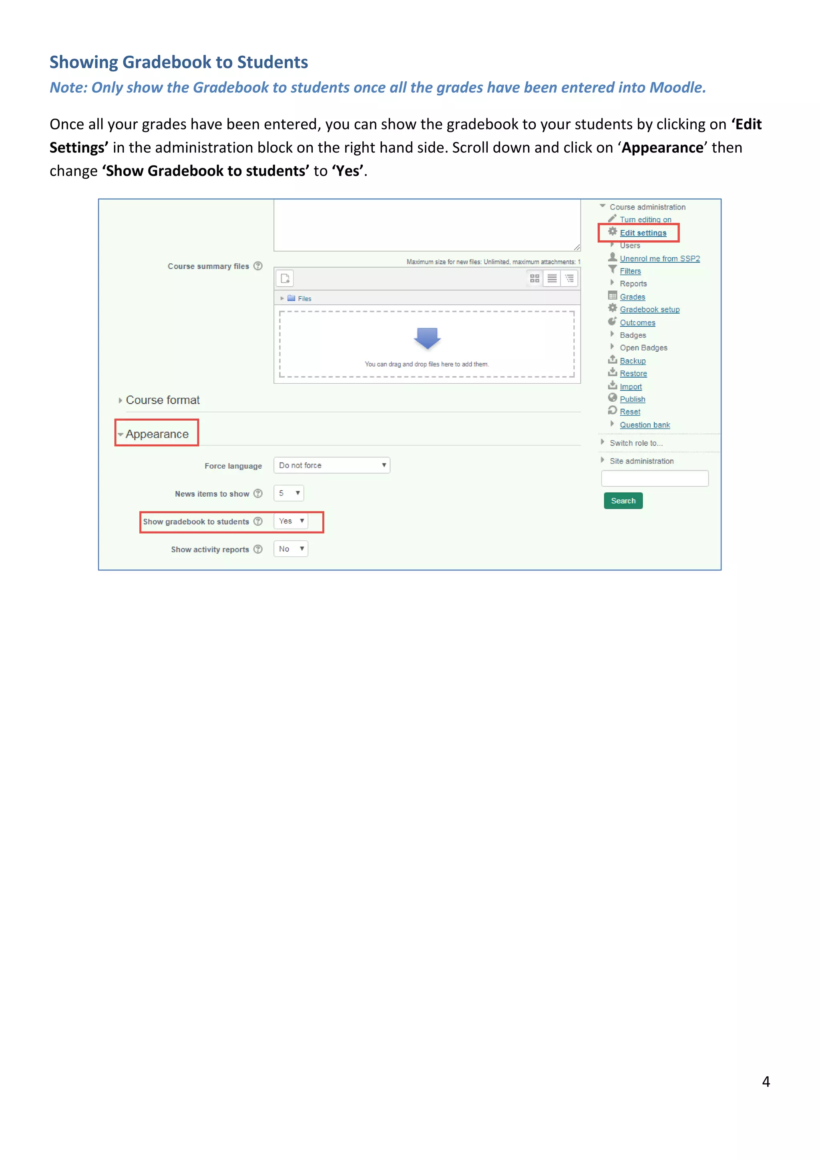820x1160 pixels.
Task: Click the Import icon
Action: [613, 385]
